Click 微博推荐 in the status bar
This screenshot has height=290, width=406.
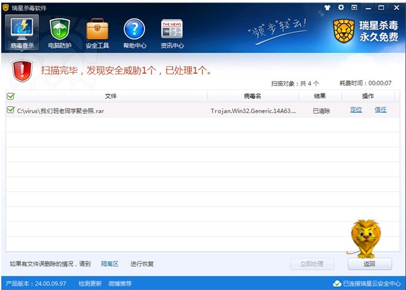(120, 283)
